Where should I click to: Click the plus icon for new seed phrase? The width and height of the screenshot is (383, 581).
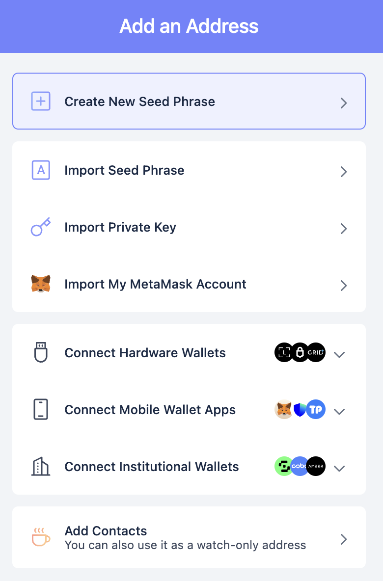[40, 101]
